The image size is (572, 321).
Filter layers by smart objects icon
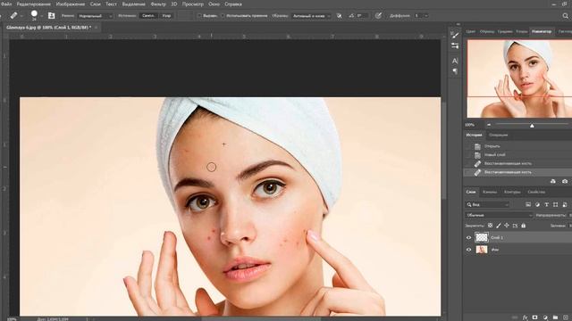click(x=564, y=205)
